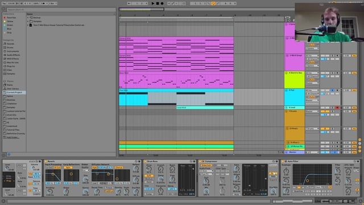Screen dimensions: 364x205
Task: Expand the Samples folder in the browser
Action: (x=28, y=22)
